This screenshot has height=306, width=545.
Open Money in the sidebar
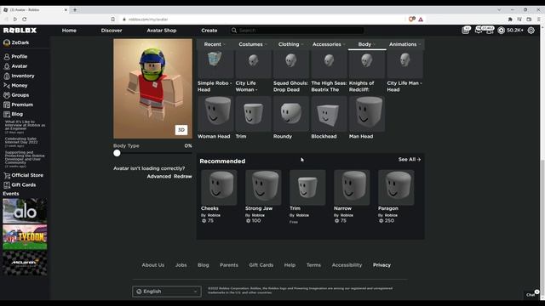[15, 85]
